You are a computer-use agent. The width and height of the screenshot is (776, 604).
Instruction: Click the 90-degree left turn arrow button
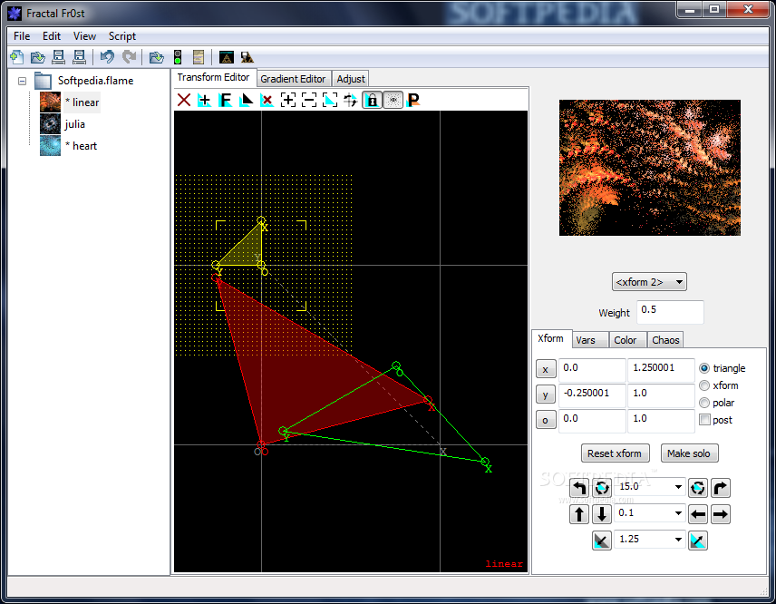579,488
